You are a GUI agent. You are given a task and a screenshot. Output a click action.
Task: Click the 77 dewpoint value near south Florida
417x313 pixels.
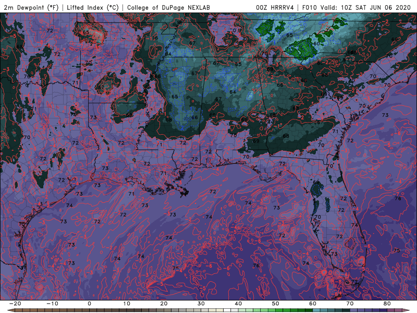354,282
